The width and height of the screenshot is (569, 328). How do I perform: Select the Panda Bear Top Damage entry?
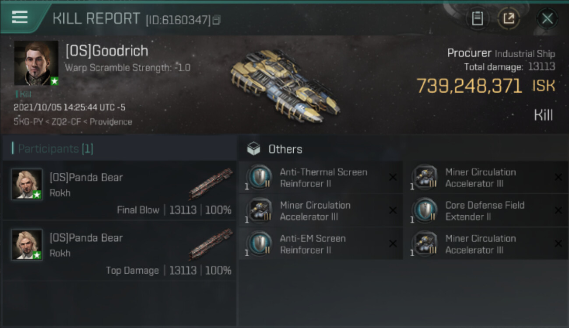pos(119,251)
